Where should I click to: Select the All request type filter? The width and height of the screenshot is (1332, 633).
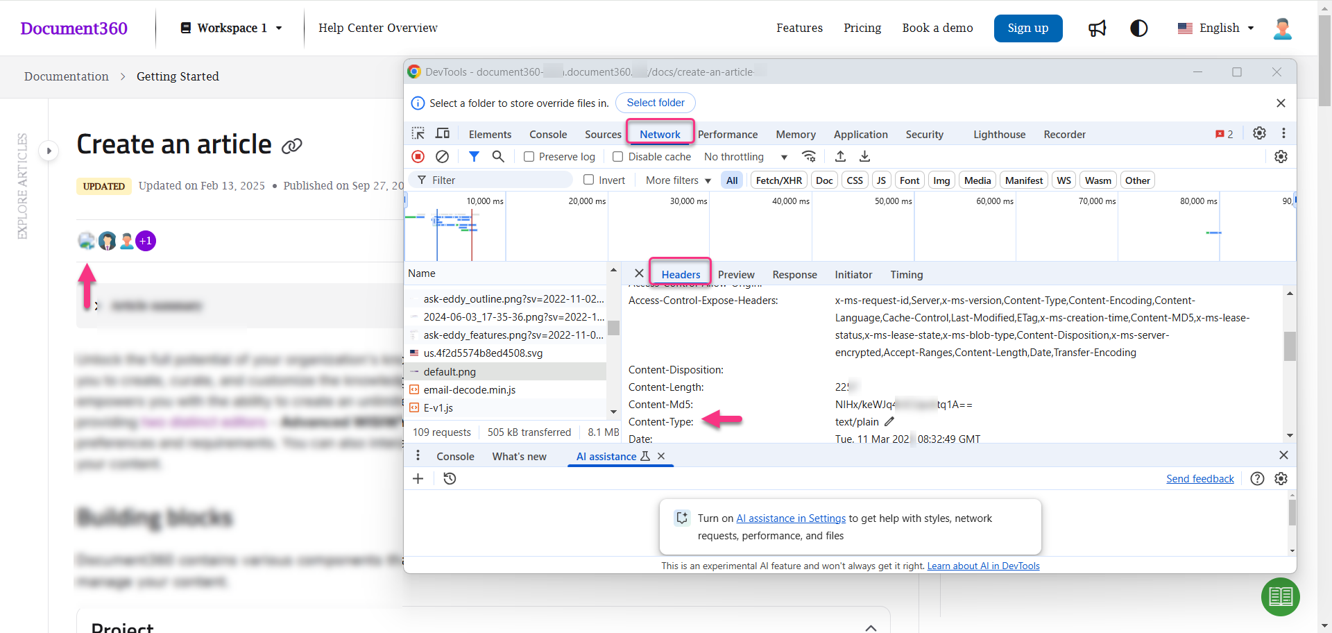point(732,180)
